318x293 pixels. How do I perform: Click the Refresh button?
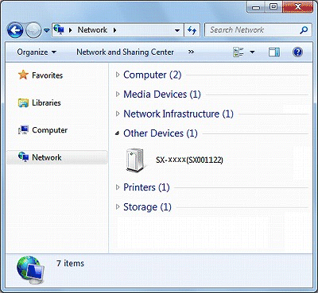click(192, 30)
